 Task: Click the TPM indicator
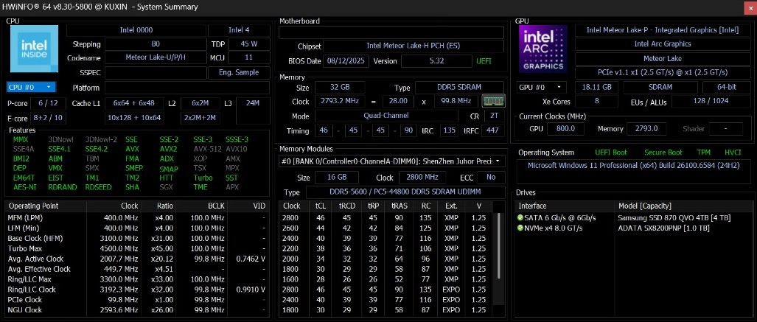[703, 153]
